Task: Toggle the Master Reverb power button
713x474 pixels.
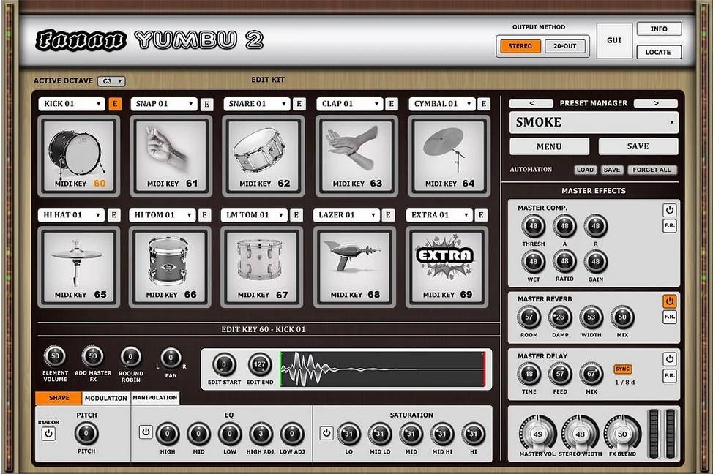Action: point(669,301)
